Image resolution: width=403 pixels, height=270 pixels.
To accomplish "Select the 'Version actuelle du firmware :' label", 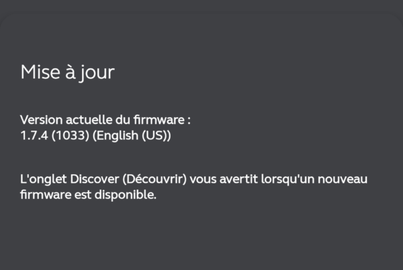I will tap(105, 120).
